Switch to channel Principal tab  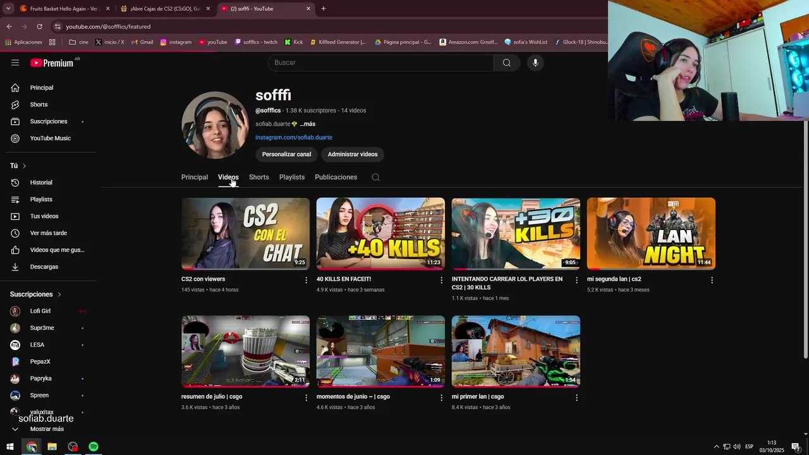click(195, 178)
